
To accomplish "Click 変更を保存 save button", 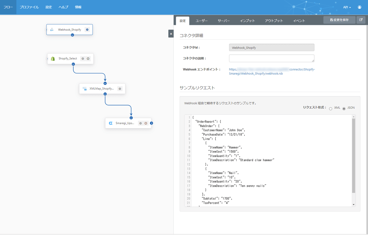I will tap(339, 20).
